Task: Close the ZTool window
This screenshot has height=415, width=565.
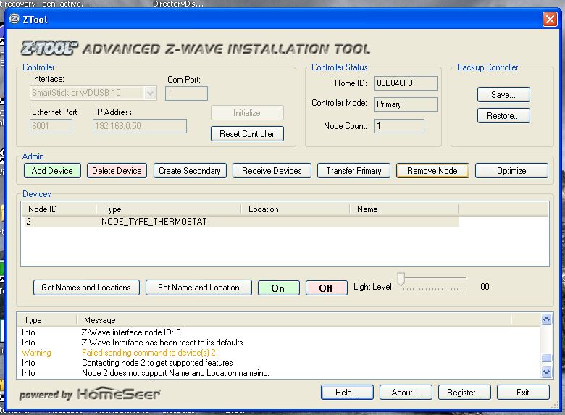Action: pos(550,19)
